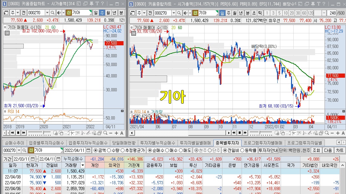The image size is (346, 194).
Task: Open sound dropdown arrow in left chart toolbar
Action: [x=63, y=13]
